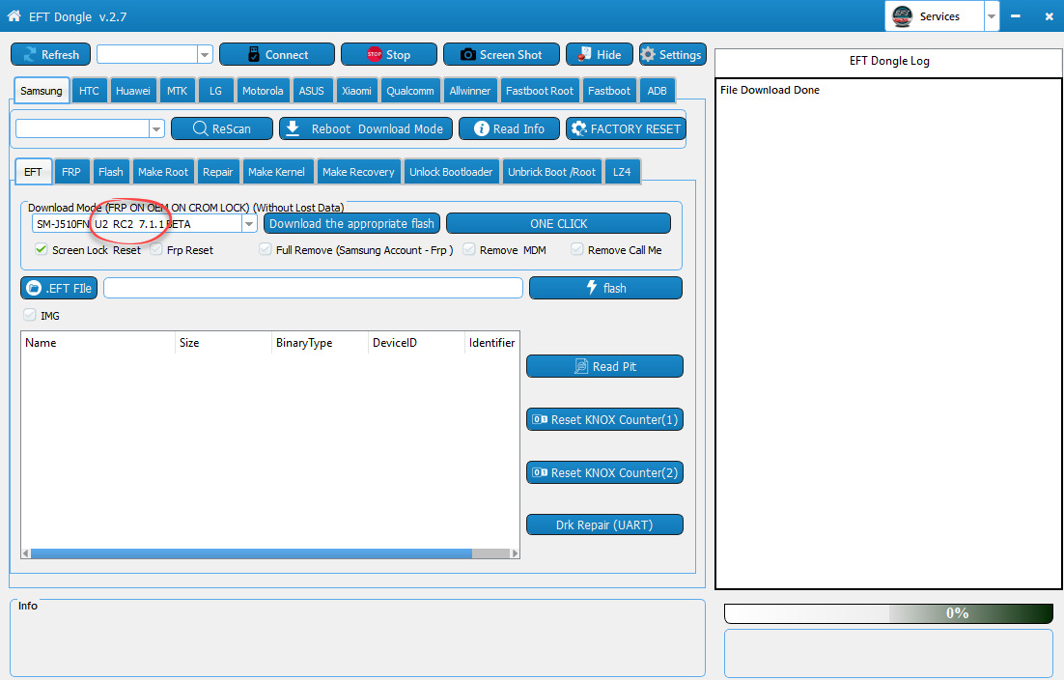This screenshot has width=1064, height=680.
Task: Click the horizontal scrollbar in file list
Action: [x=251, y=553]
